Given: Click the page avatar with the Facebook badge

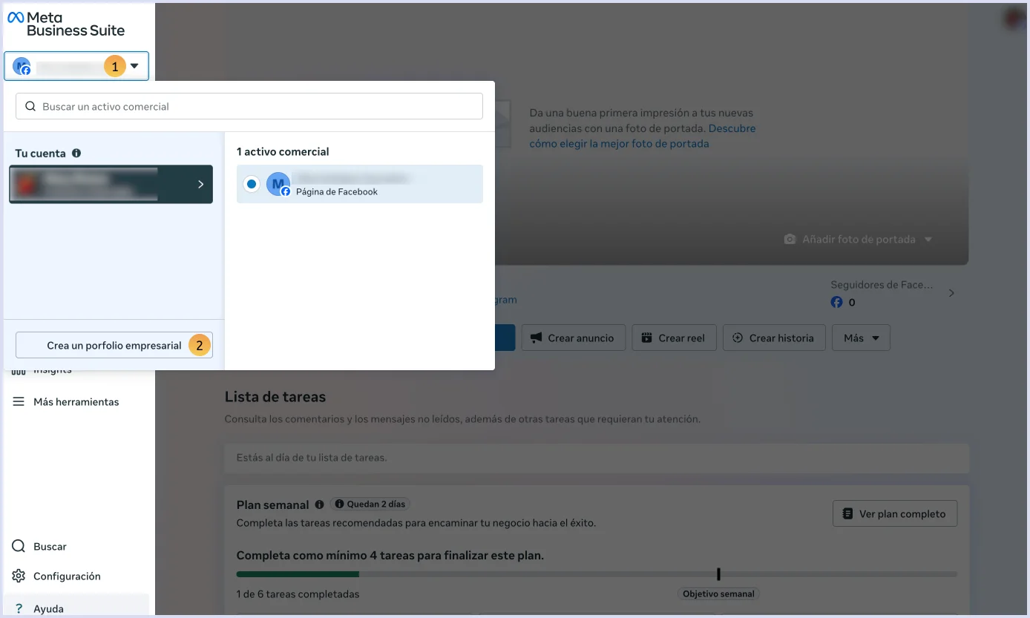Looking at the screenshot, I should (278, 184).
